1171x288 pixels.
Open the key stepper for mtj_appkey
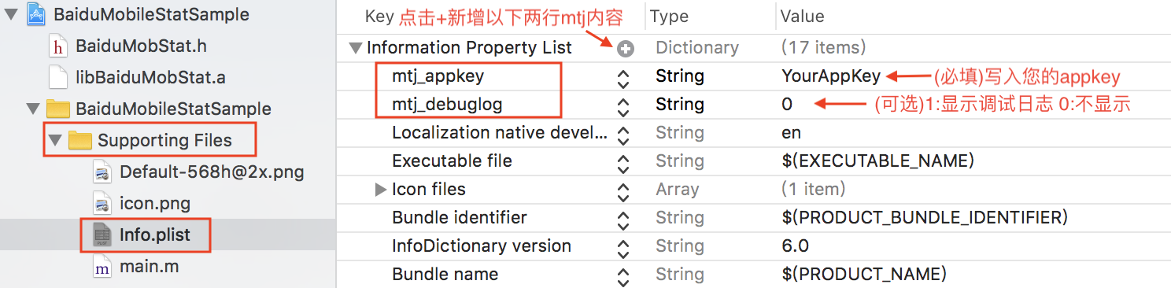point(623,78)
